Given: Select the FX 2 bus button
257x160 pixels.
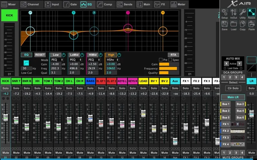Looking at the screenshot, I should (x=226, y=131).
